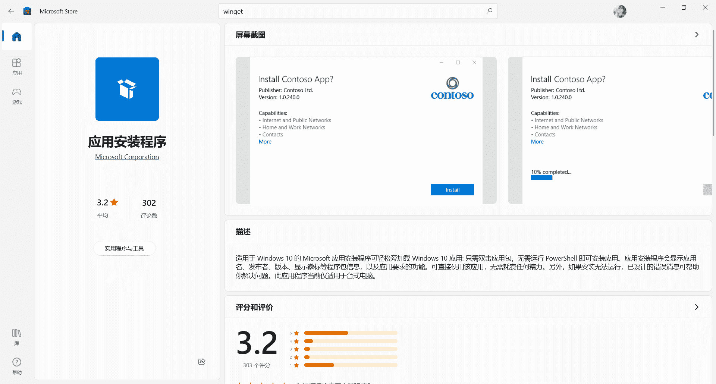Open the user profile avatar

pyautogui.click(x=620, y=11)
